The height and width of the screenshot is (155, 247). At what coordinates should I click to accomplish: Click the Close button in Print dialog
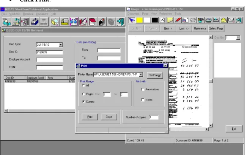tap(109, 117)
